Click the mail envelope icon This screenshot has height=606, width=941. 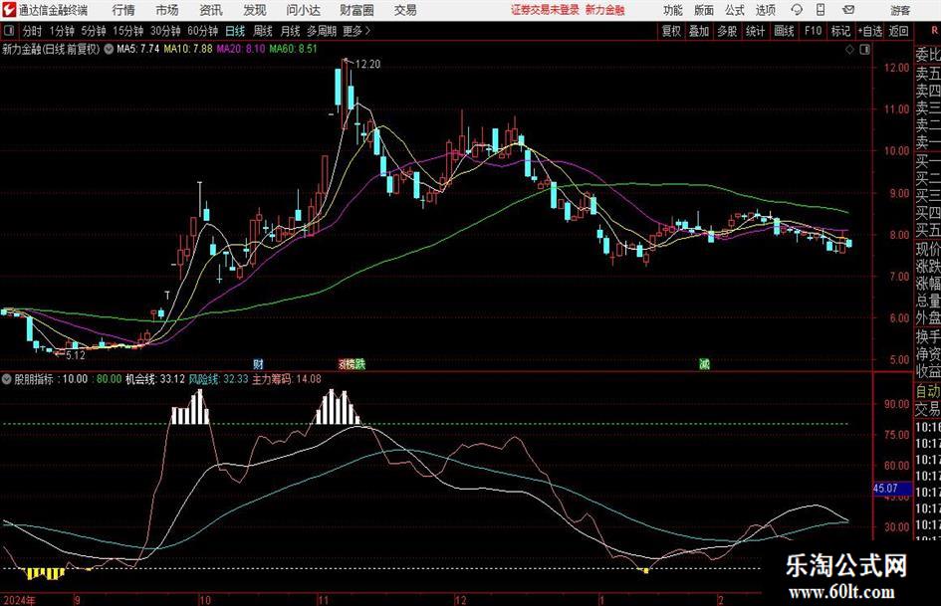pos(848,10)
